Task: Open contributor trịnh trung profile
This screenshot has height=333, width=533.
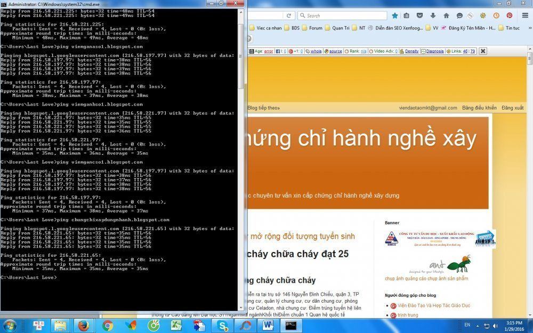Action: (x=408, y=315)
